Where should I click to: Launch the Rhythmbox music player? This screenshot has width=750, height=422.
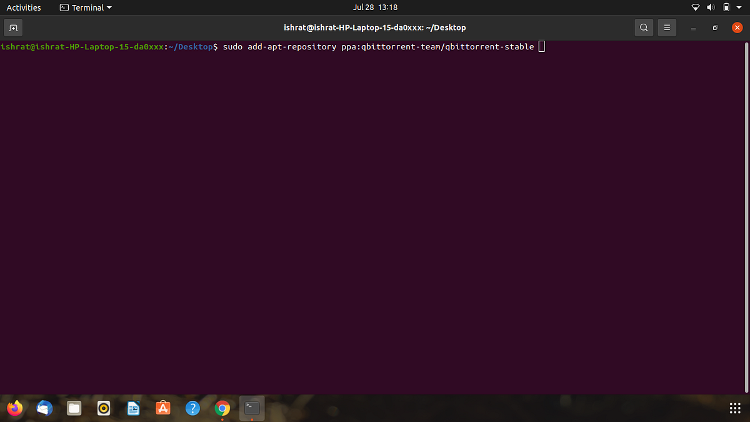(x=104, y=408)
